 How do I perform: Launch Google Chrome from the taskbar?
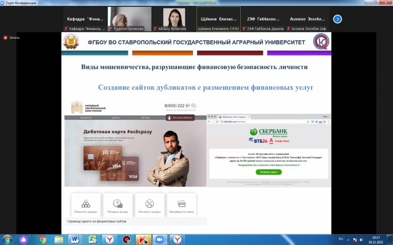tap(42, 240)
